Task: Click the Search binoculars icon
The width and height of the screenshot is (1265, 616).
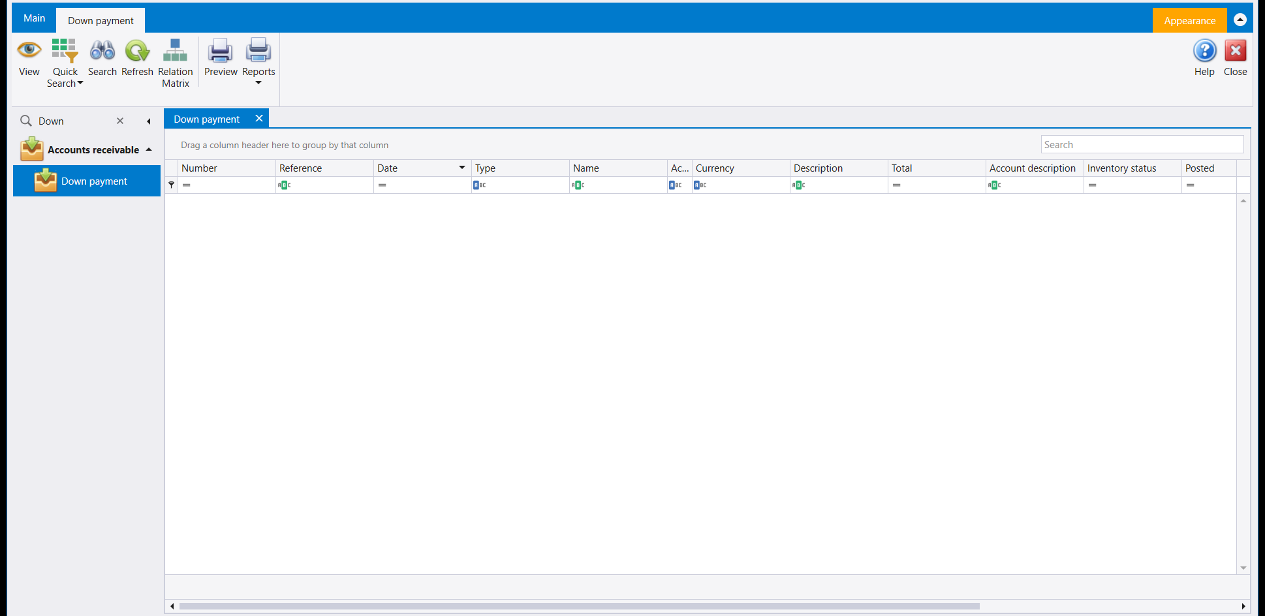Action: pyautogui.click(x=102, y=50)
